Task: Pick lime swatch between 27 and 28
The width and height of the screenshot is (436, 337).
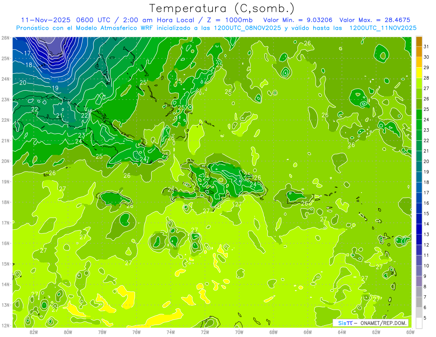Action: (x=419, y=83)
